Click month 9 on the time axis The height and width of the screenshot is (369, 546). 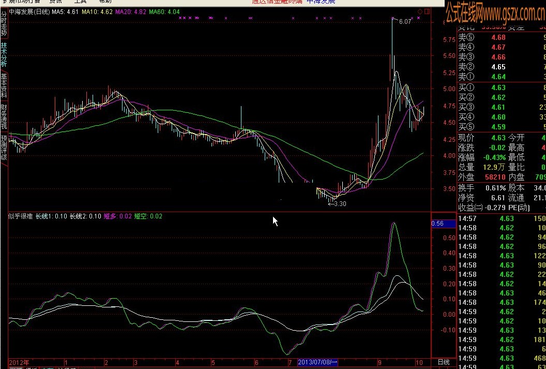point(380,363)
